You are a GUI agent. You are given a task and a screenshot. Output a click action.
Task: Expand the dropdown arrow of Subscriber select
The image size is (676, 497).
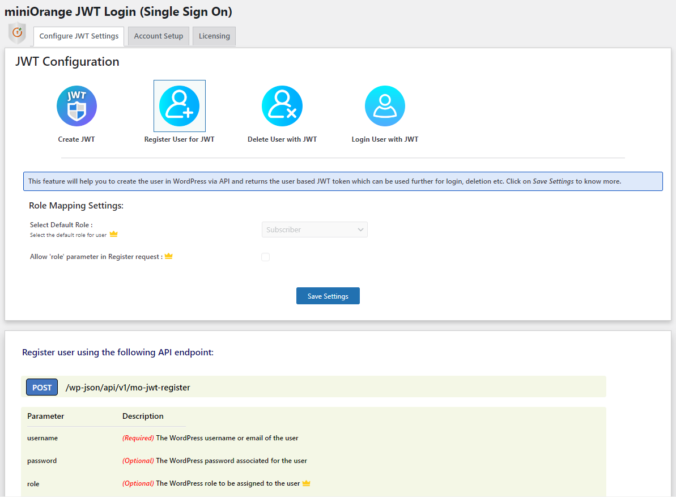(360, 230)
